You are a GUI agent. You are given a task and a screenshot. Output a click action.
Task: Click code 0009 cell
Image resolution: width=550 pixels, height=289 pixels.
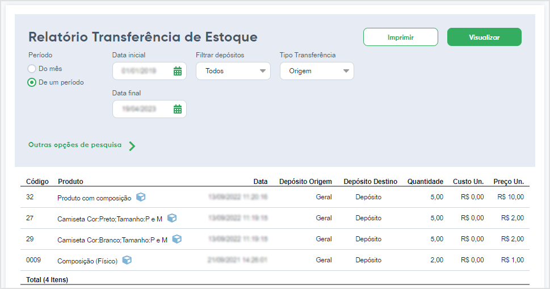point(33,260)
